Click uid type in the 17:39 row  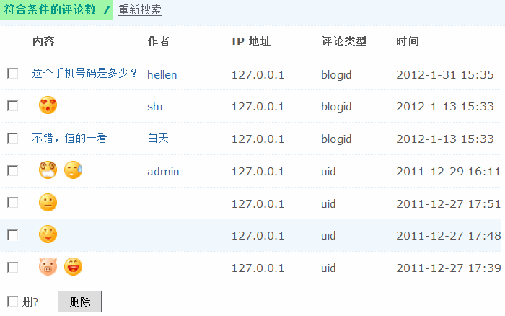click(x=328, y=268)
